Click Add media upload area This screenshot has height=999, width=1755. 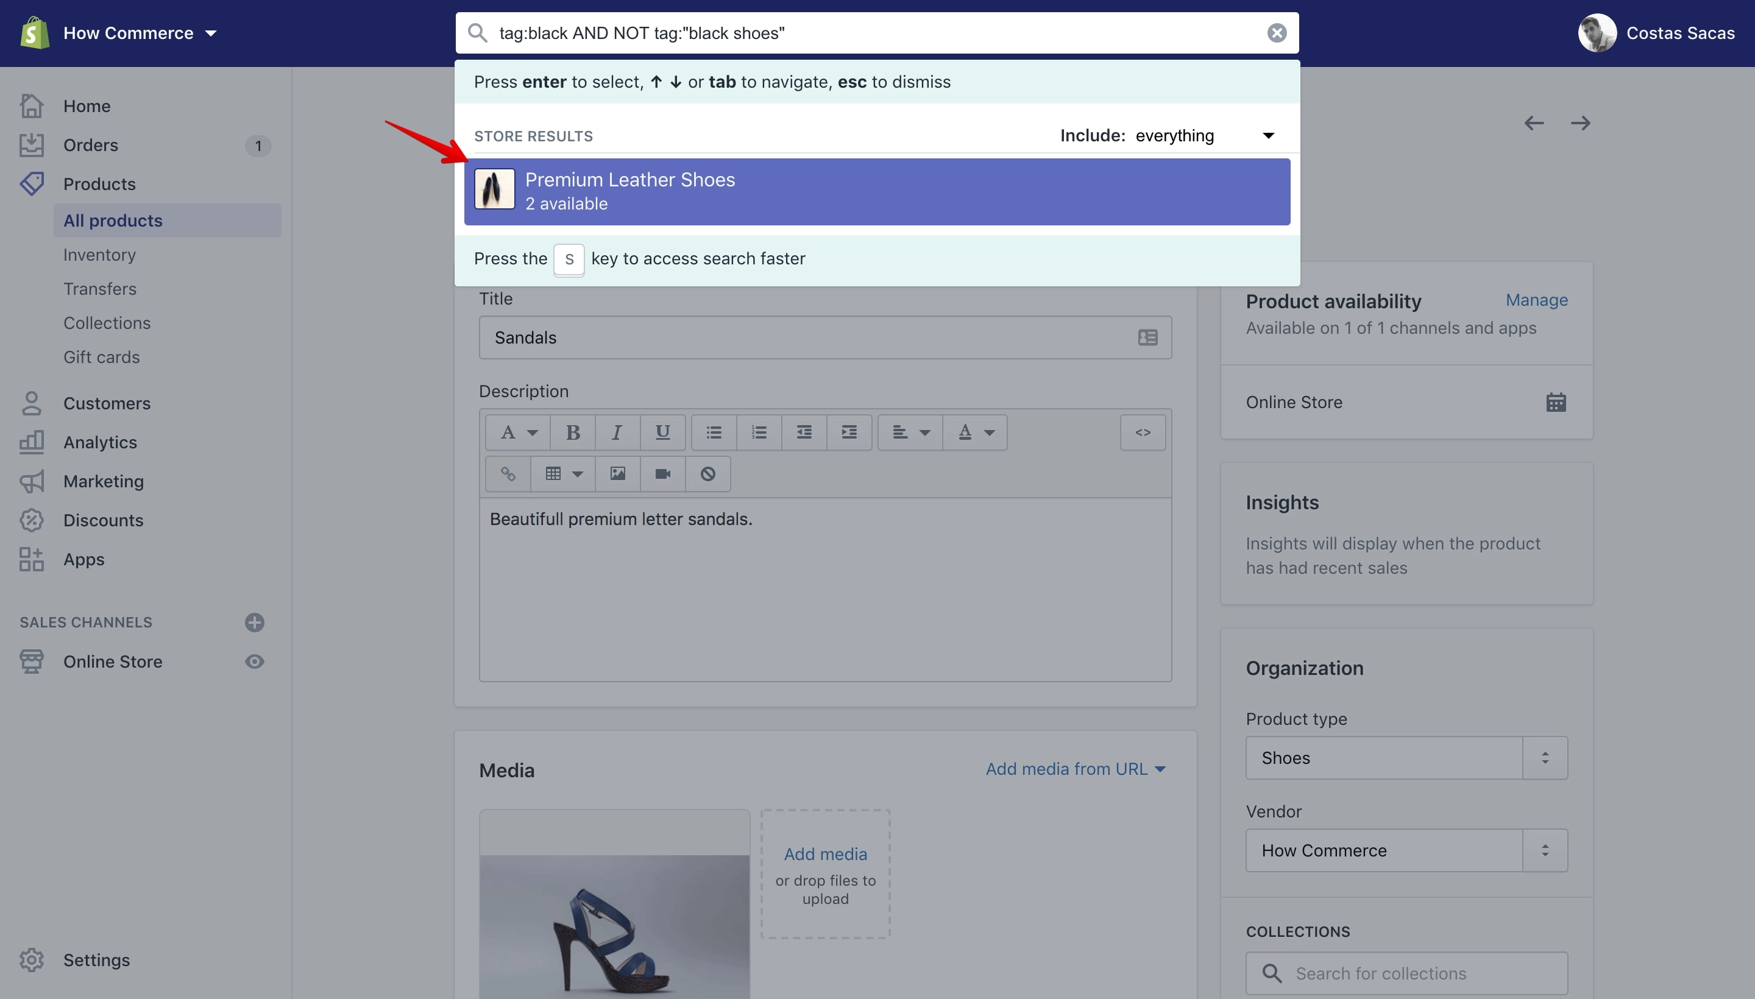825,874
